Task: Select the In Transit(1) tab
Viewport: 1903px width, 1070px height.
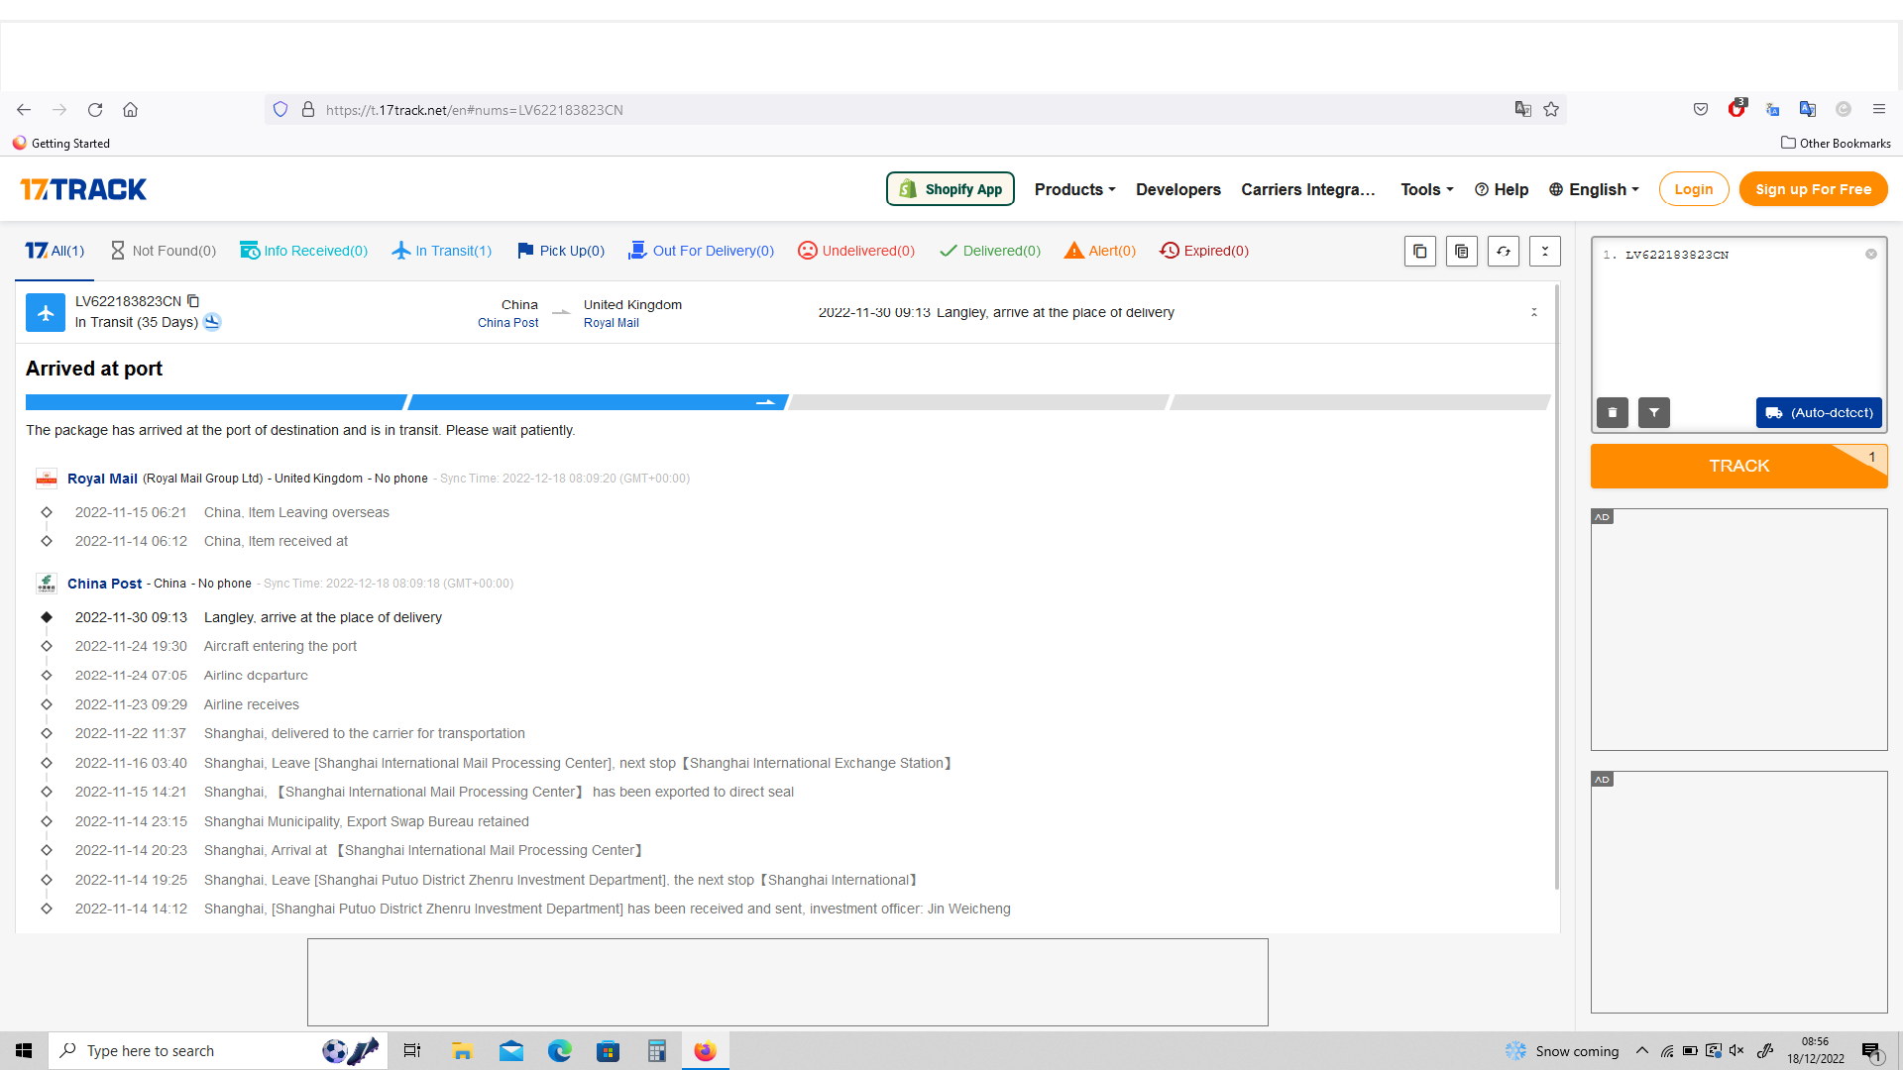Action: 442,251
